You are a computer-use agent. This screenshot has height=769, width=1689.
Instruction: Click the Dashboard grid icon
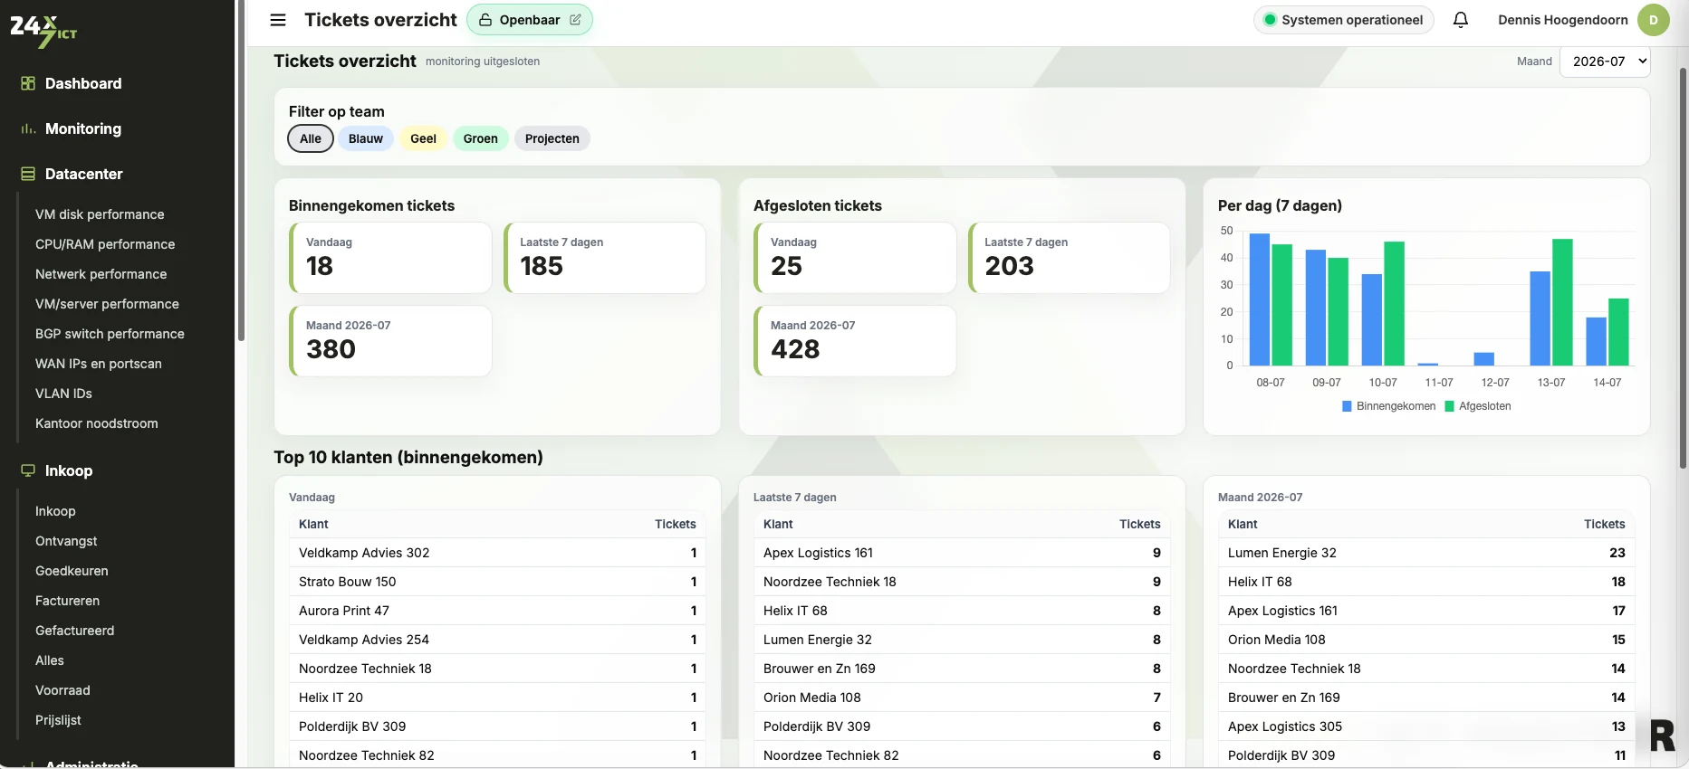point(28,83)
